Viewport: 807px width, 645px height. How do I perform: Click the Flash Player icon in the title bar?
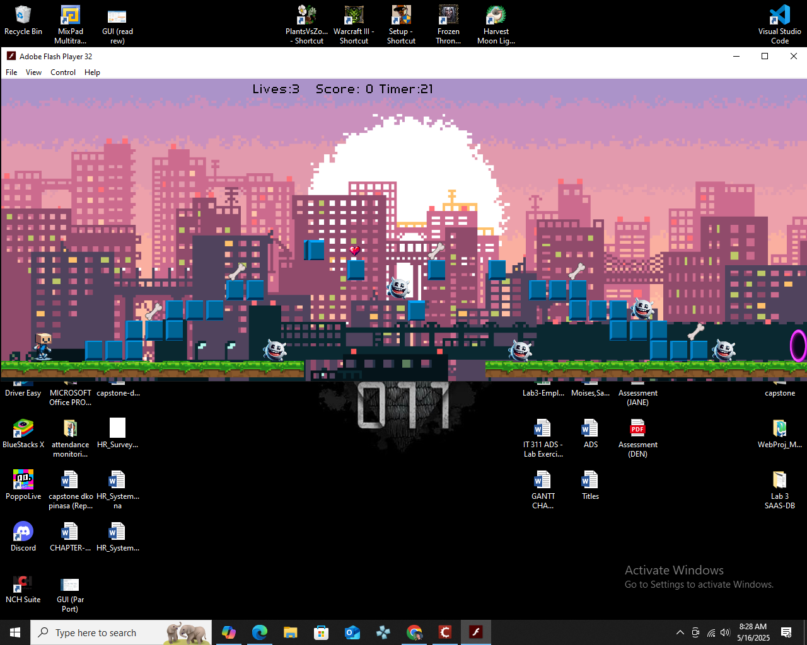pos(11,56)
